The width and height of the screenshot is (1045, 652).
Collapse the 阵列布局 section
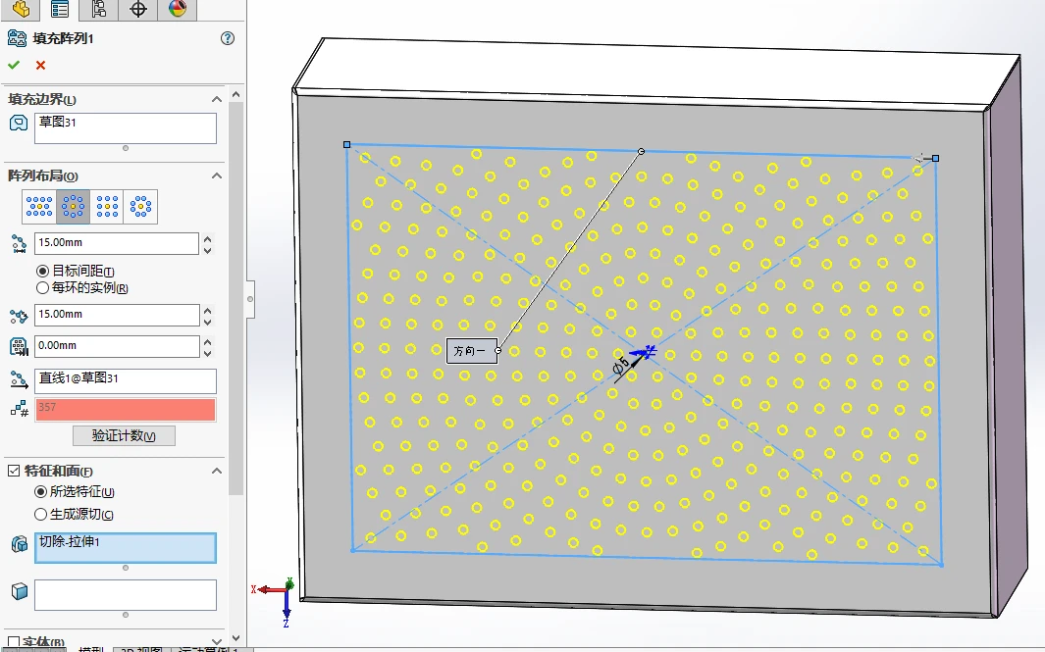[217, 176]
